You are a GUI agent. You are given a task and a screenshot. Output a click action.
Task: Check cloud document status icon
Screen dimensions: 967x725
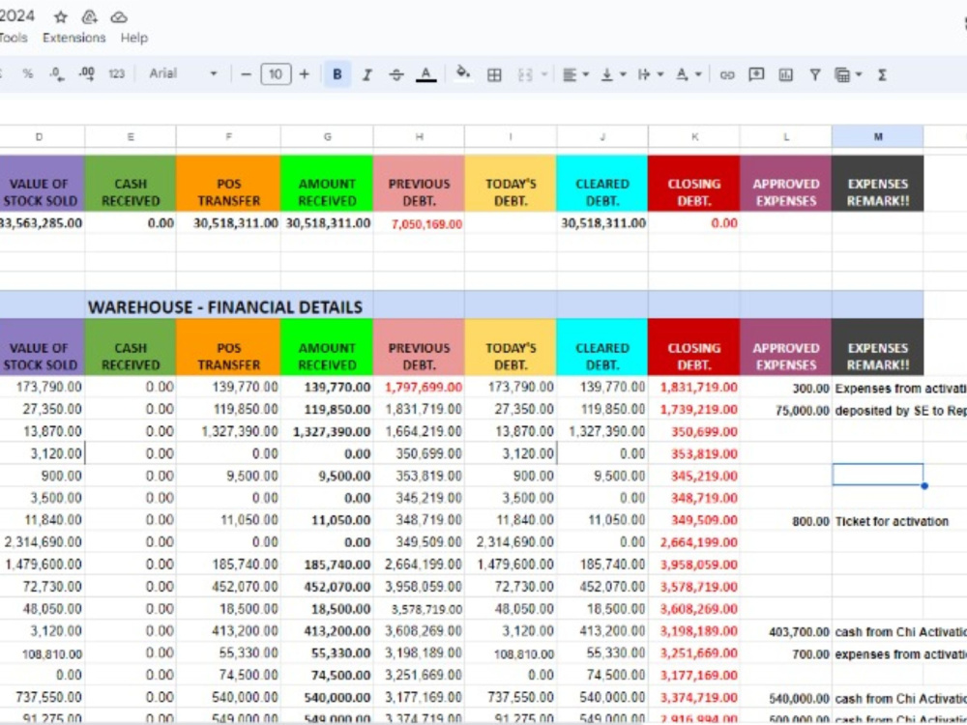pos(118,17)
